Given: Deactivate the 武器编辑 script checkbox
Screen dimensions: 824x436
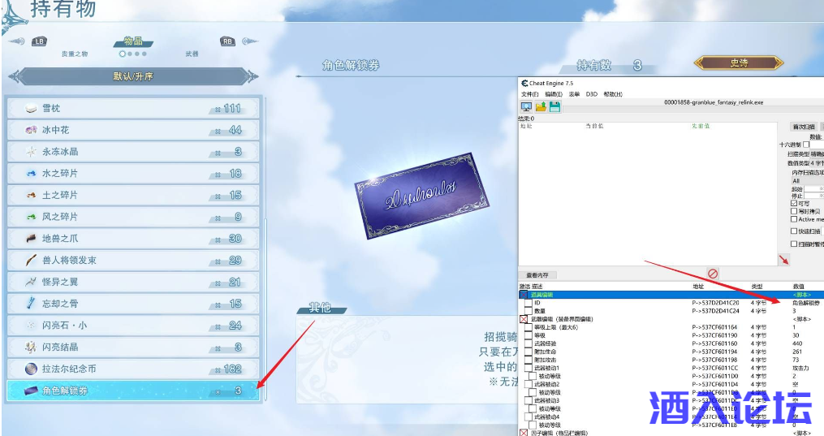Looking at the screenshot, I should (524, 319).
